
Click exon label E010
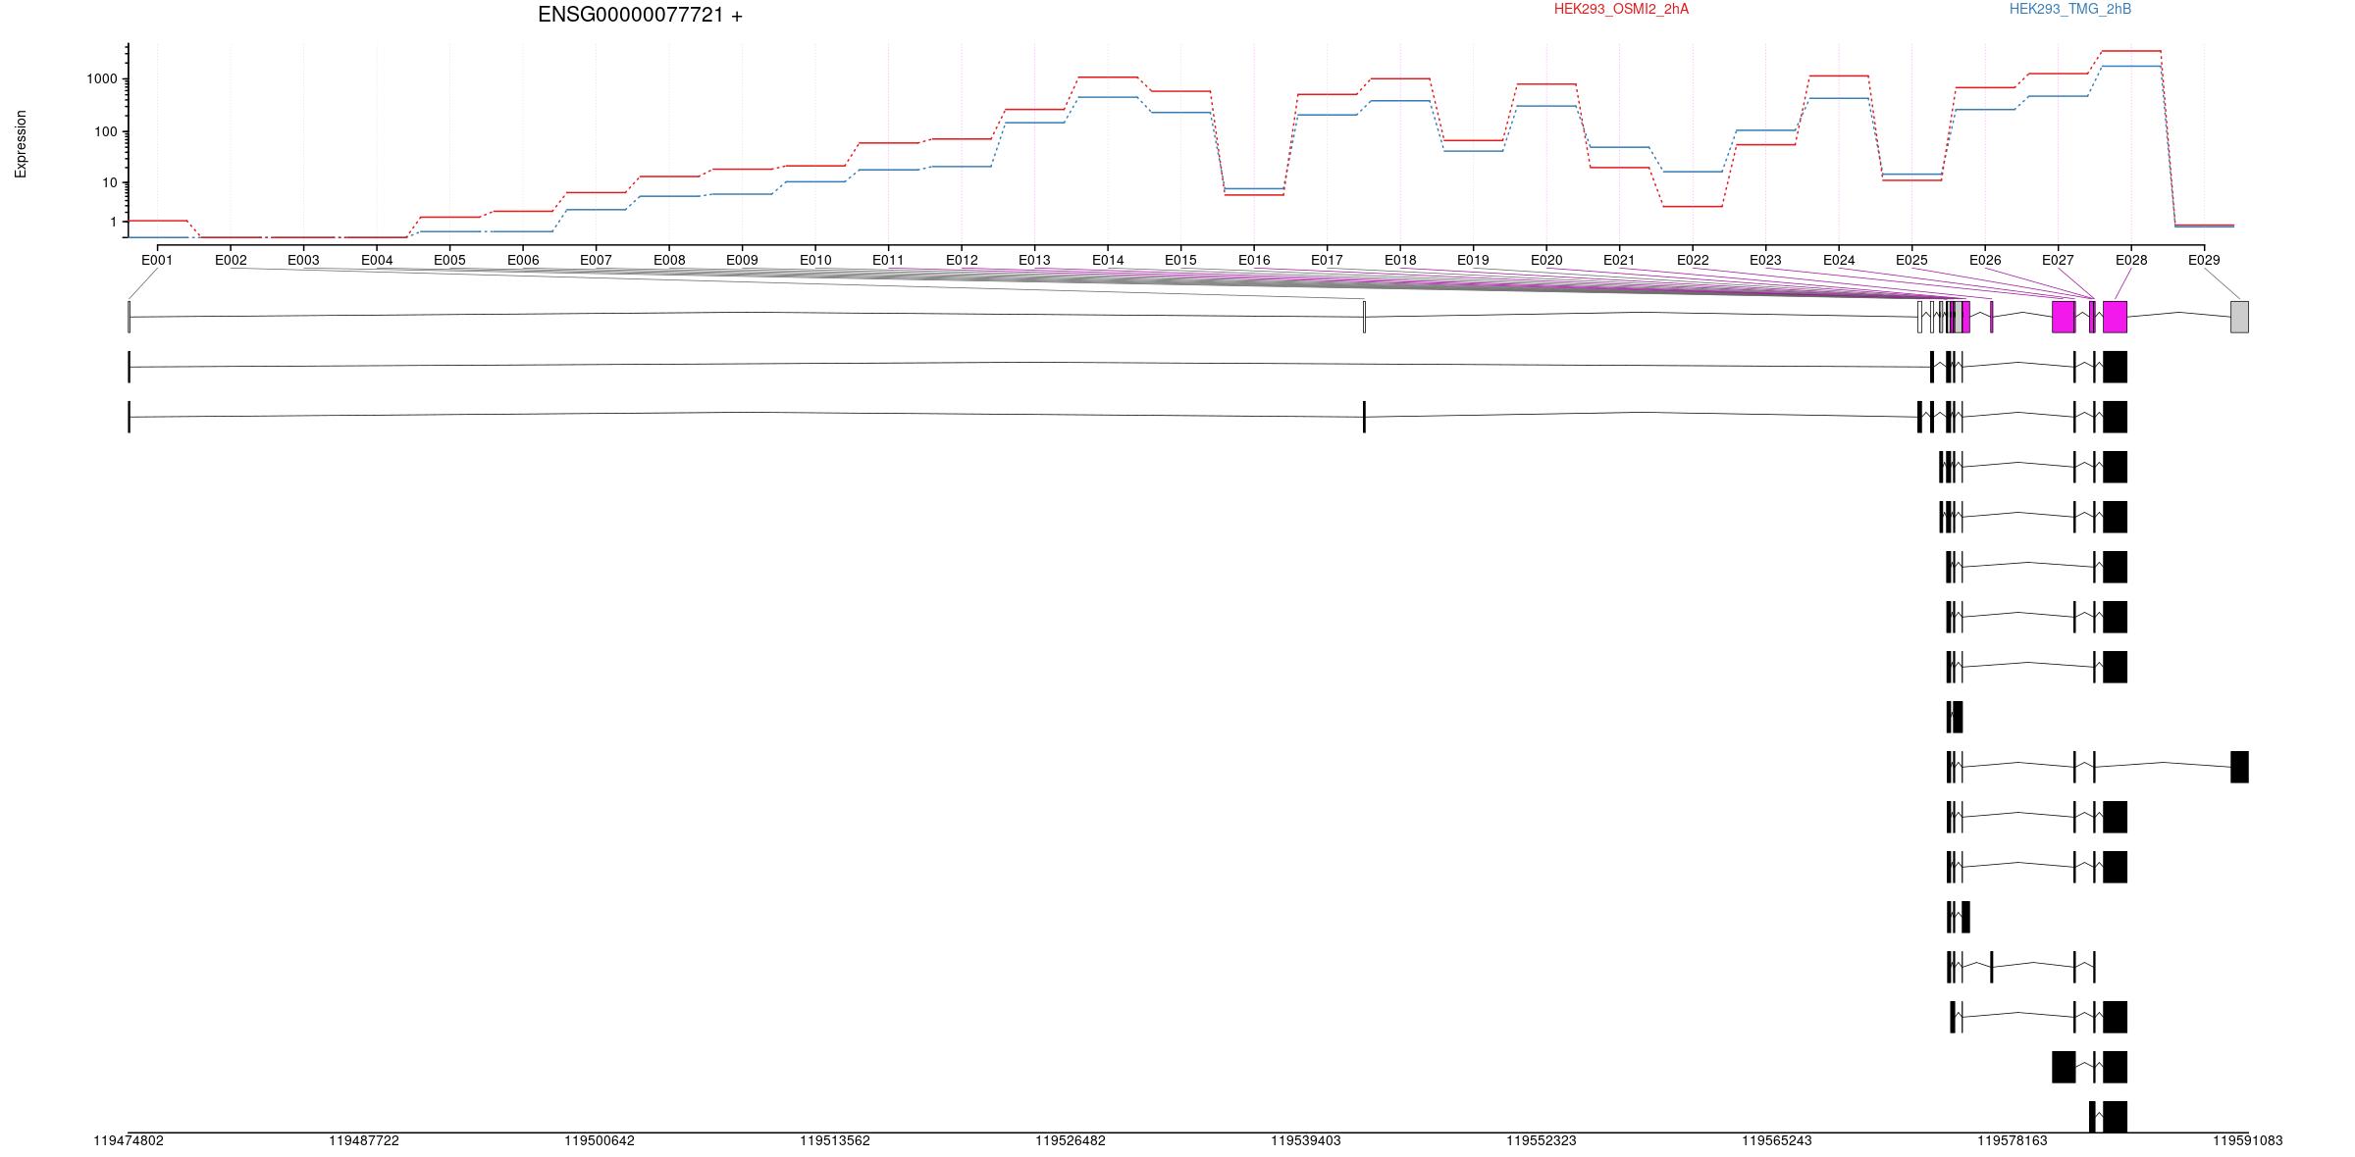(x=815, y=260)
